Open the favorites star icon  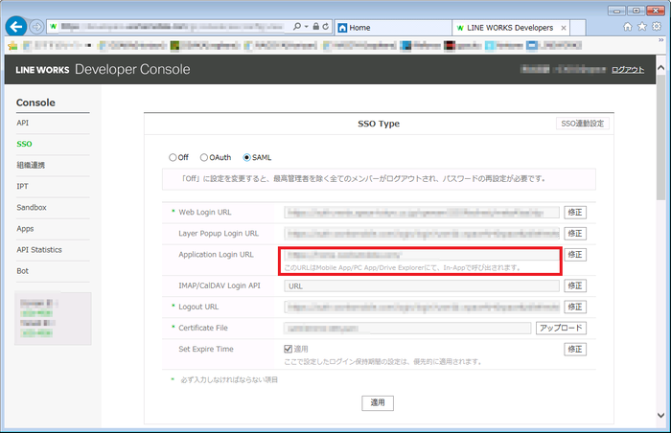pyautogui.click(x=642, y=27)
